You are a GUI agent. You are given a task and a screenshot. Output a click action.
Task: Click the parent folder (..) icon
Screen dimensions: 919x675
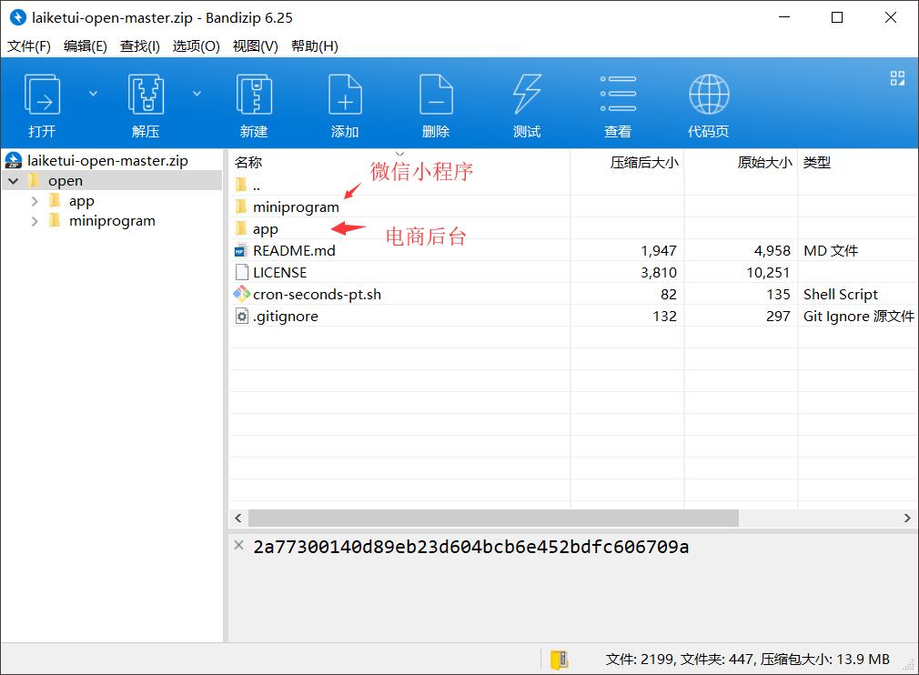241,186
